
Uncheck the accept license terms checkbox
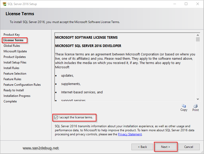56,117
